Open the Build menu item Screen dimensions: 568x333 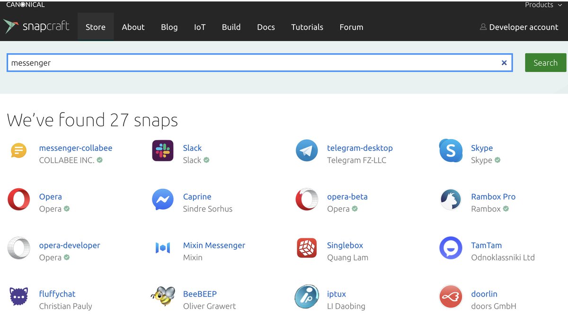(x=231, y=27)
